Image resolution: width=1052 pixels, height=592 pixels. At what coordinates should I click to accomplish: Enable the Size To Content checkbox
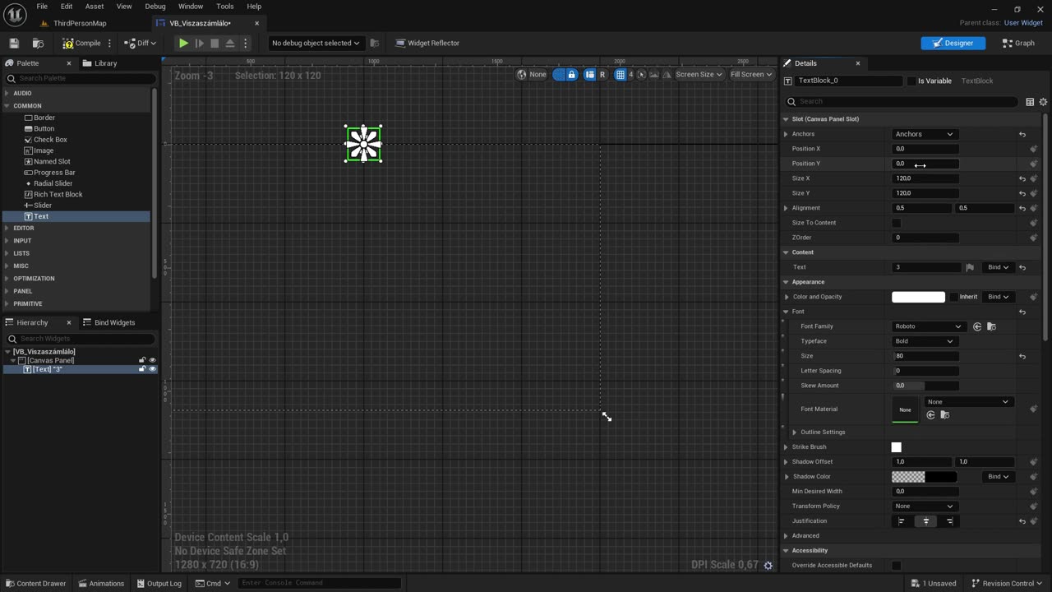[897, 223]
